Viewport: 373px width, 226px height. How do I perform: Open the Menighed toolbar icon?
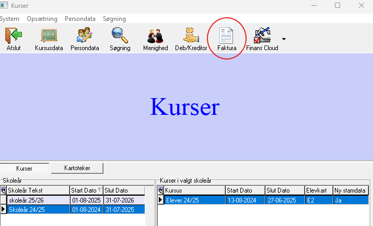coord(155,35)
